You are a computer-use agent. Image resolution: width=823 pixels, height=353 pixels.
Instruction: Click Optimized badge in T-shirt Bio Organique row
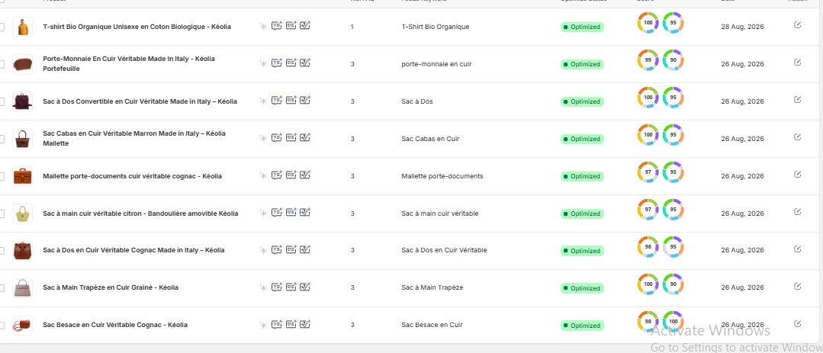click(582, 27)
